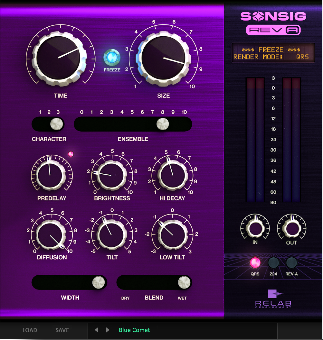Click the FREEZE render mode display
Image resolution: width=323 pixels, height=340 pixels.
pyautogui.click(x=273, y=53)
